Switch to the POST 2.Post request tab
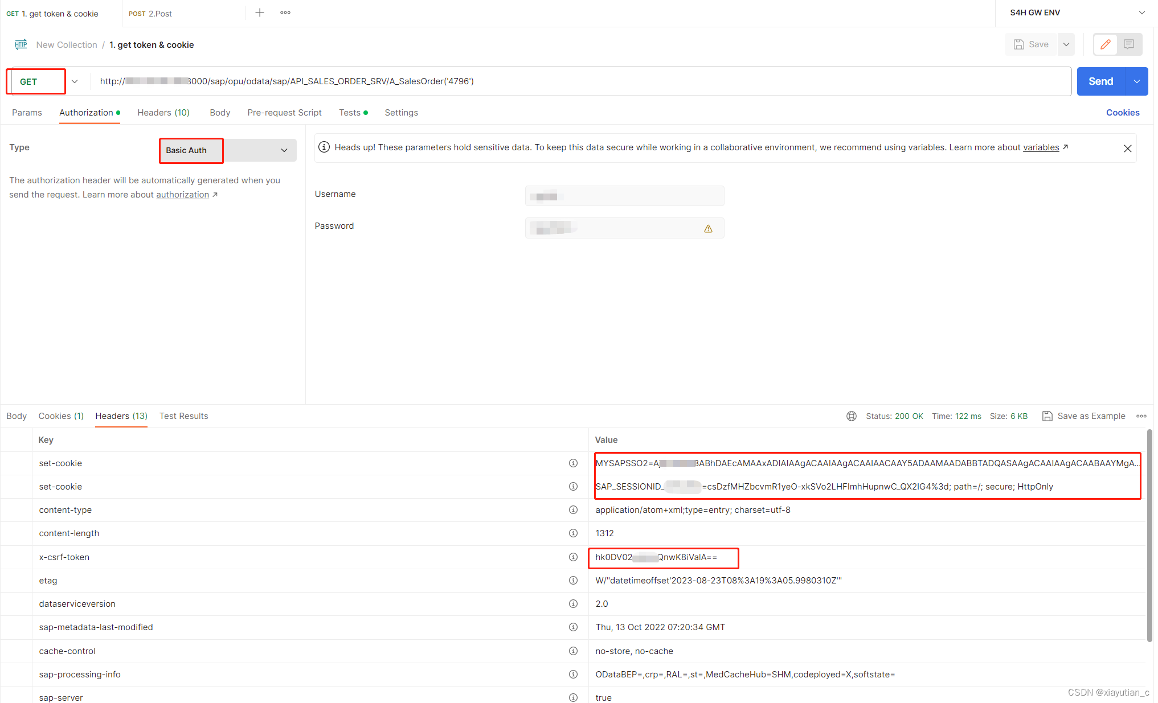Screen dimensions: 1158x703 pyautogui.click(x=150, y=14)
